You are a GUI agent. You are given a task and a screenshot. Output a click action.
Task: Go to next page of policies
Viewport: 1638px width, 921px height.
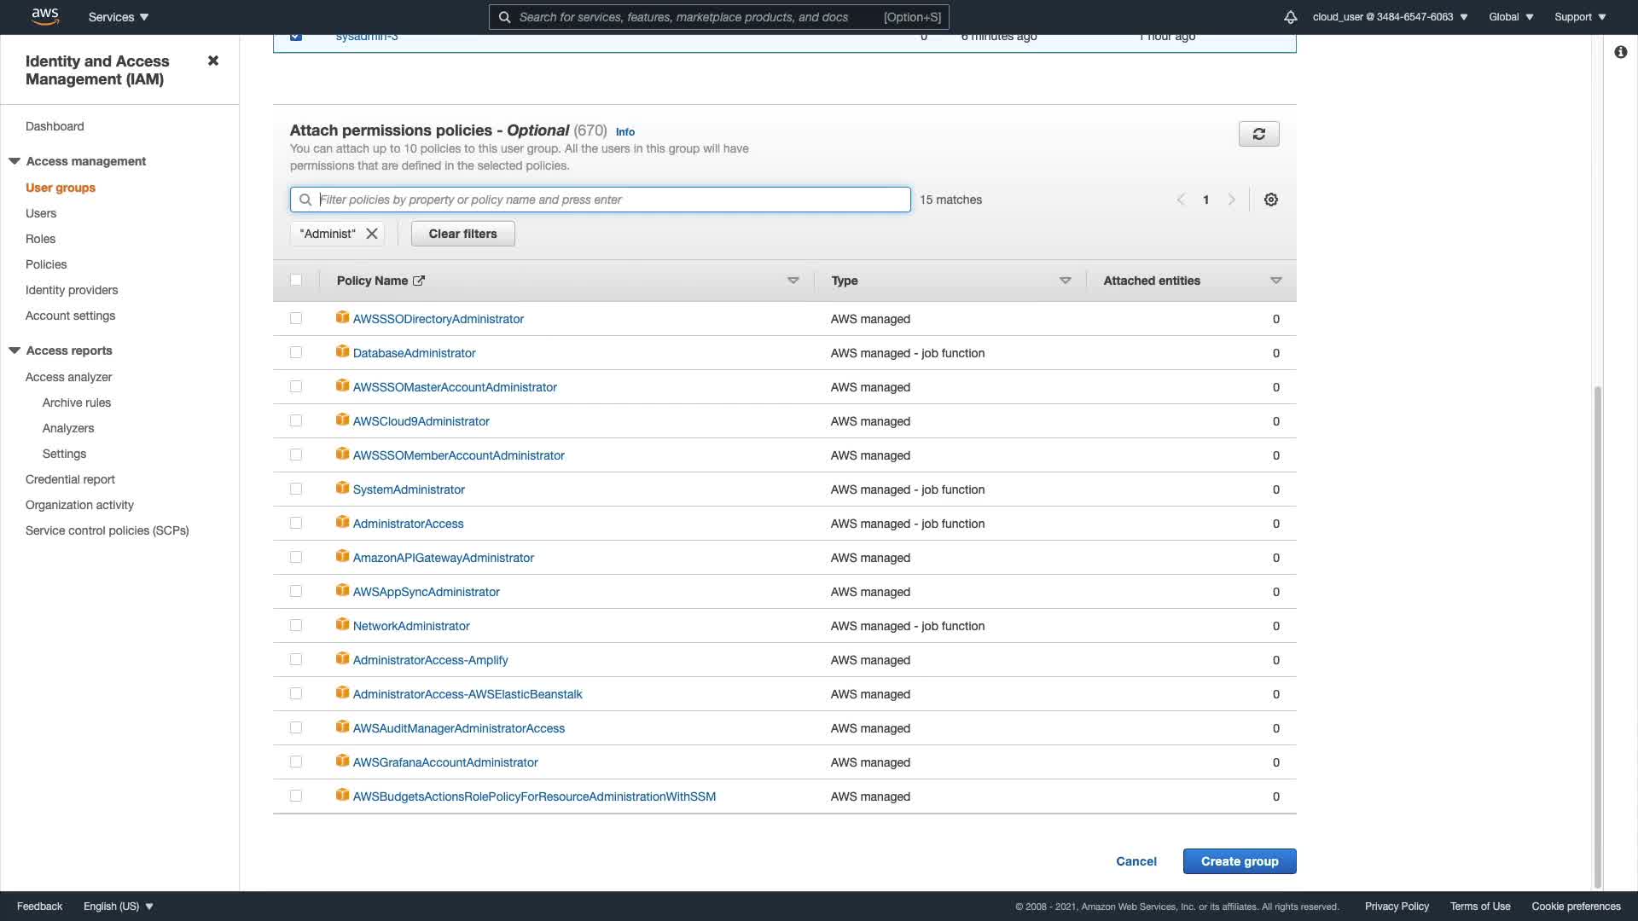click(x=1231, y=200)
